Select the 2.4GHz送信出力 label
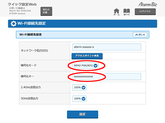 [31, 87]
